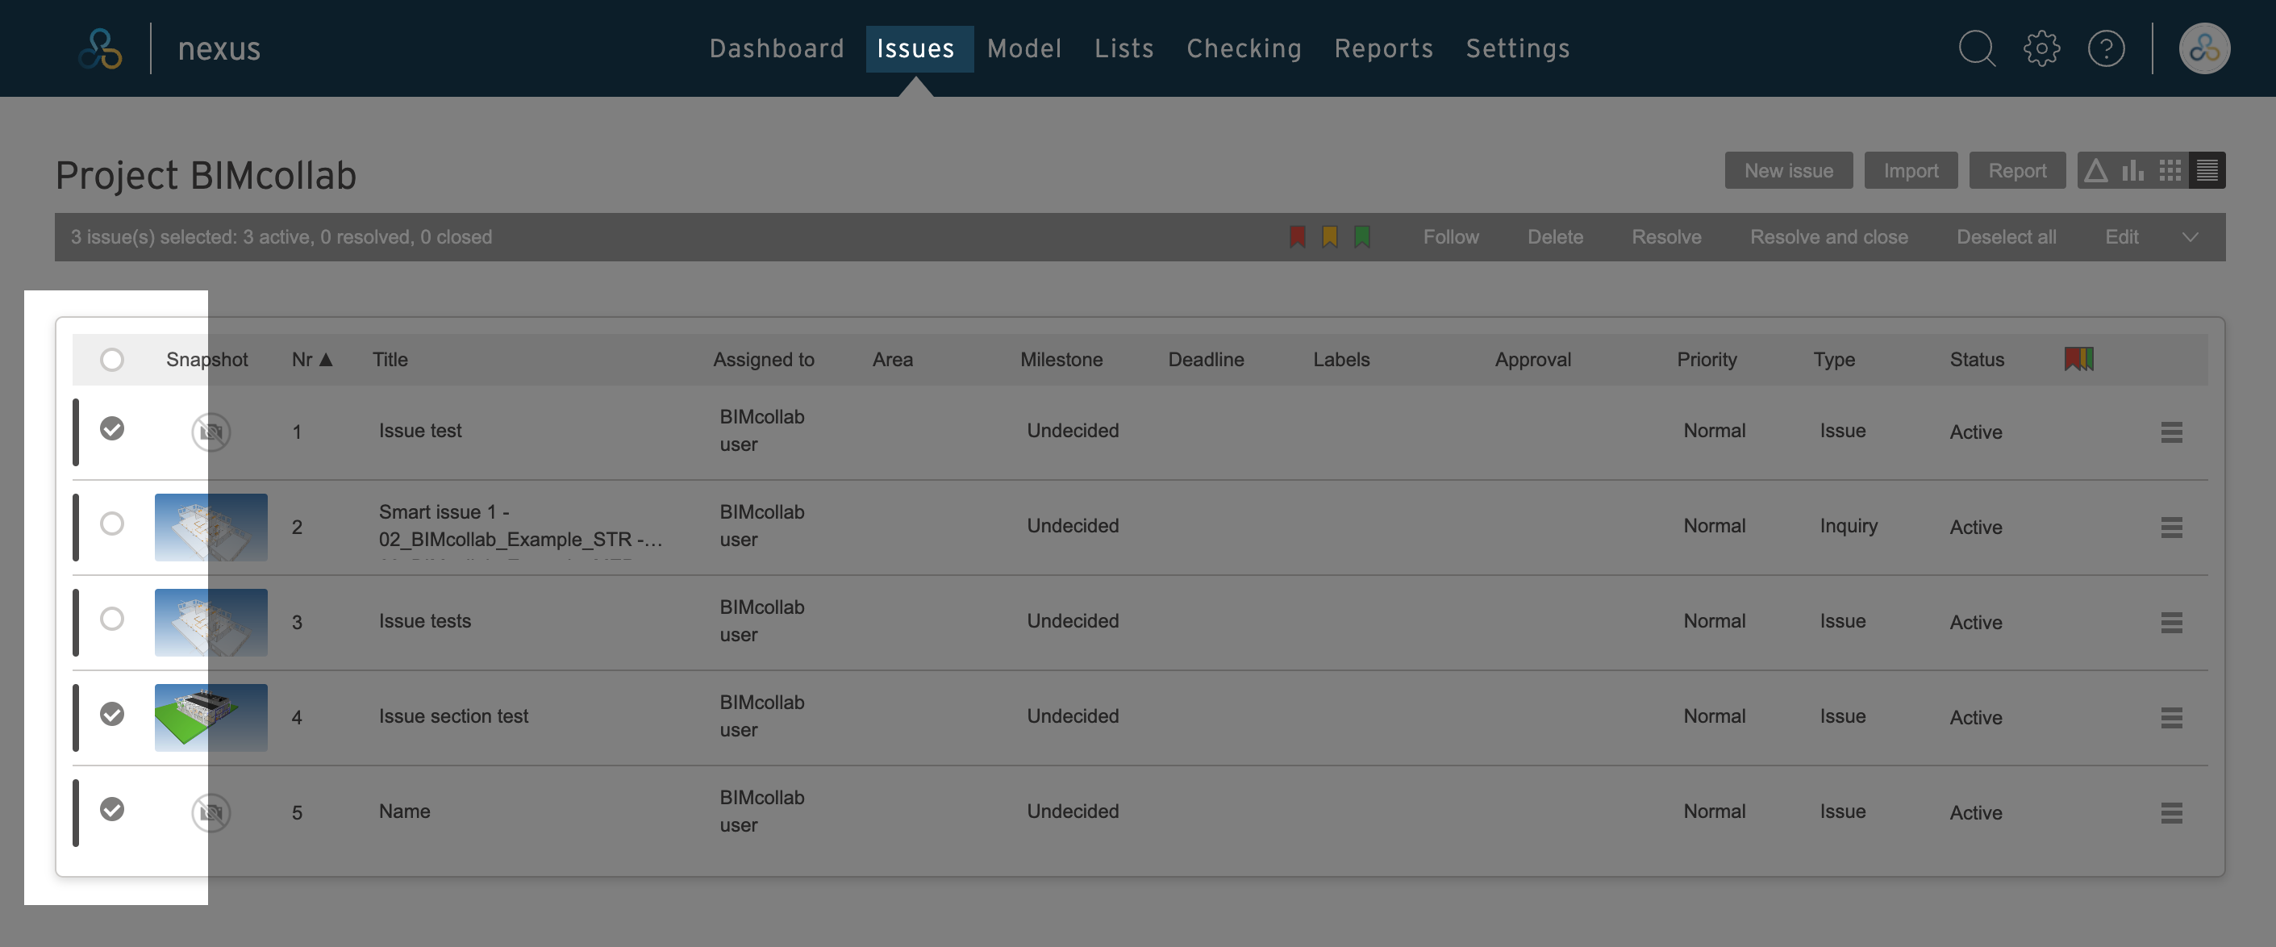This screenshot has width=2276, height=947.
Task: Open the Dashboard tab
Action: (777, 48)
